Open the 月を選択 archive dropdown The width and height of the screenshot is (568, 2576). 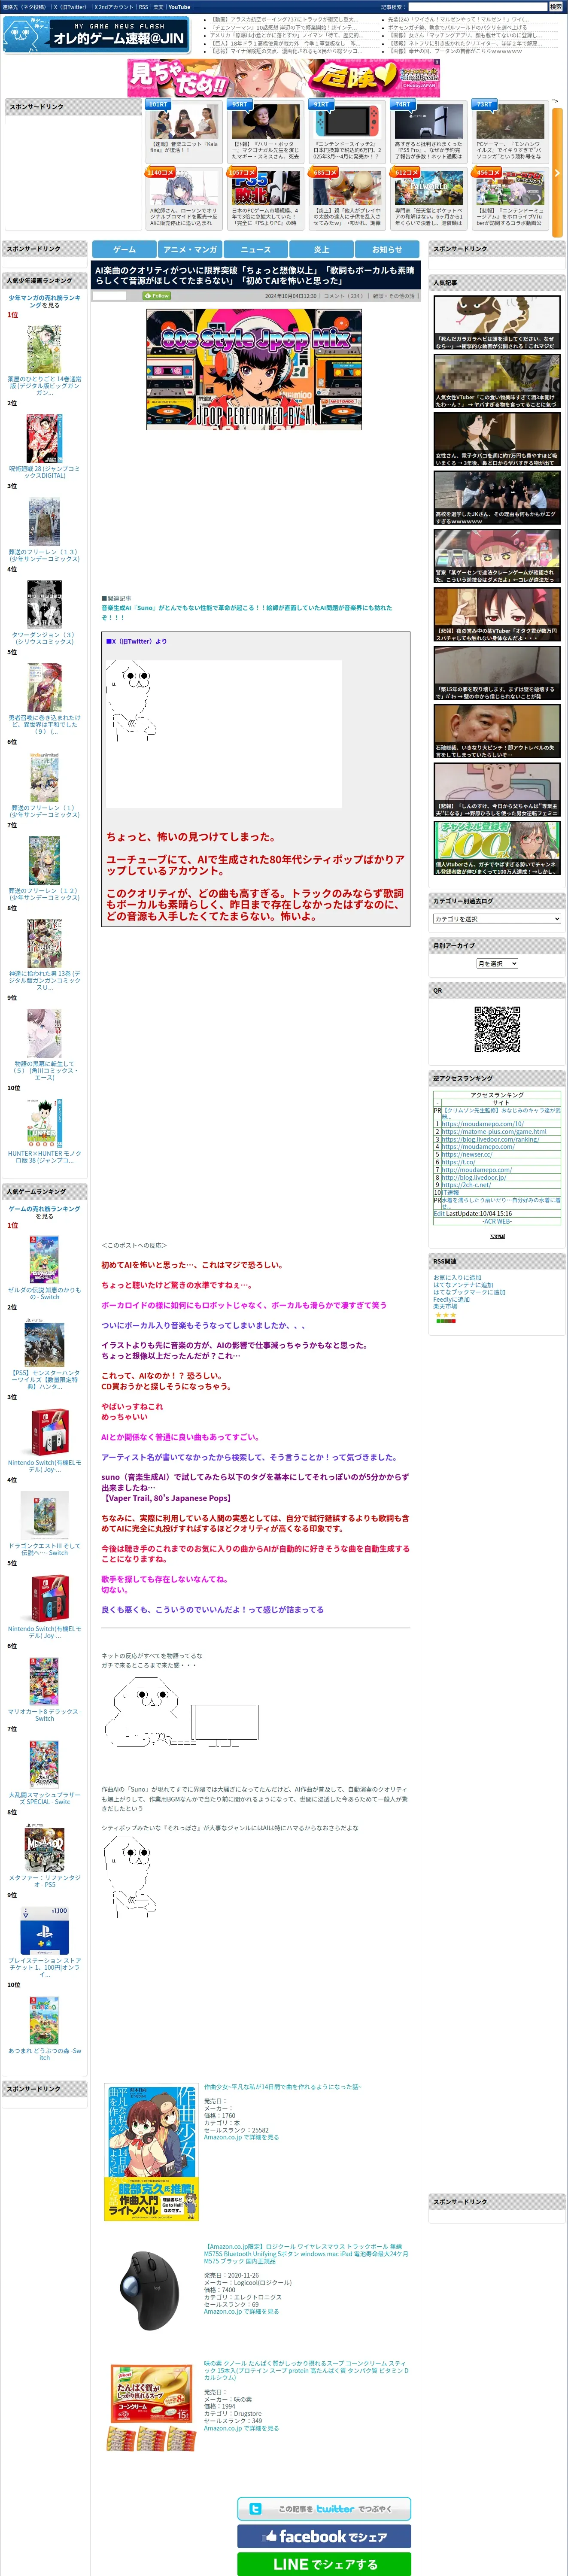click(497, 963)
